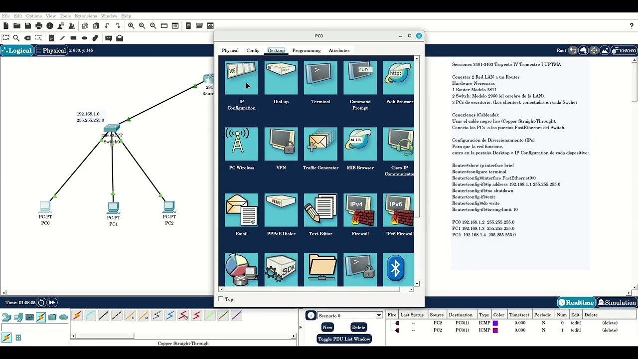Open the Programming tab in the PC0 window
Image resolution: width=638 pixels, height=359 pixels.
coord(307,50)
